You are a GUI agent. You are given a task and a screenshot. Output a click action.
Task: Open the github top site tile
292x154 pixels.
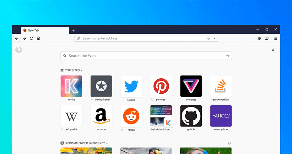coord(191,116)
